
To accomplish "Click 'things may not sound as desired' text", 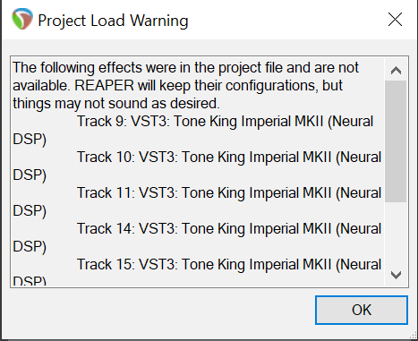I will [116, 104].
